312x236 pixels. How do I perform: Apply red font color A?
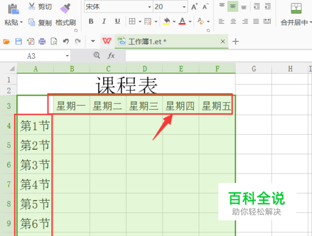pyautogui.click(x=182, y=21)
